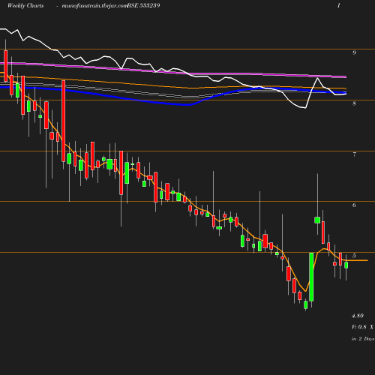
Task: Click the "Weekly Charts" title text
Action: click(25, 6)
